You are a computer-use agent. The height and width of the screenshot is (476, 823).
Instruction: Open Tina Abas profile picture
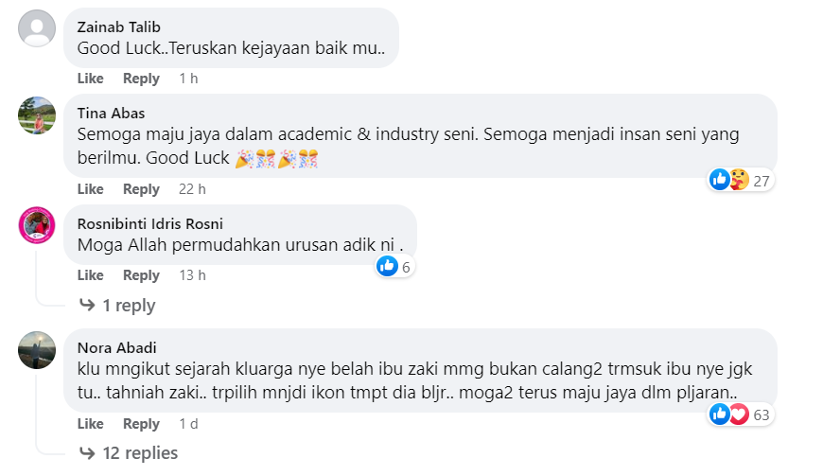pyautogui.click(x=37, y=115)
